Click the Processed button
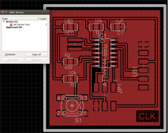Screen dimensions: 168x133 pos(13,60)
